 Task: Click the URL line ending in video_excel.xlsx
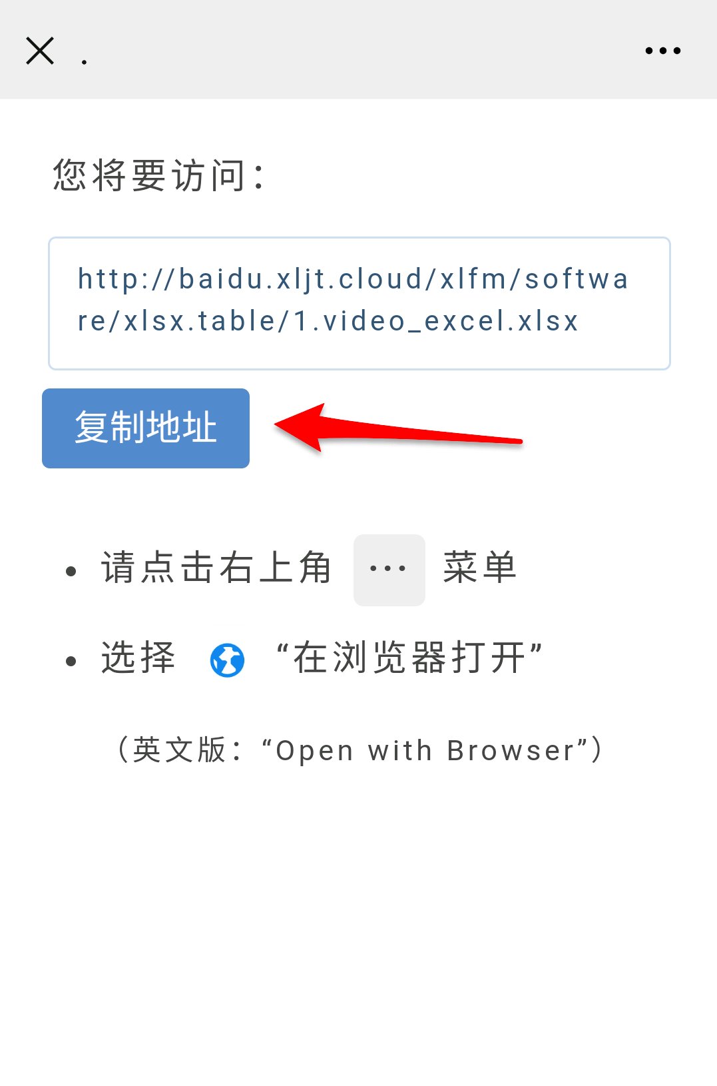coord(328,321)
